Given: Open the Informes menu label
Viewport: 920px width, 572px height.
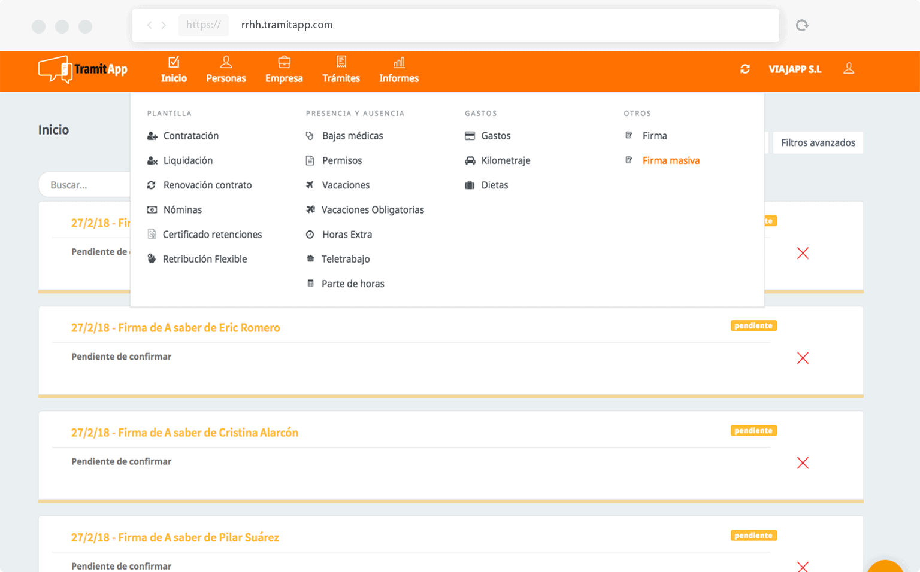Looking at the screenshot, I should point(399,78).
